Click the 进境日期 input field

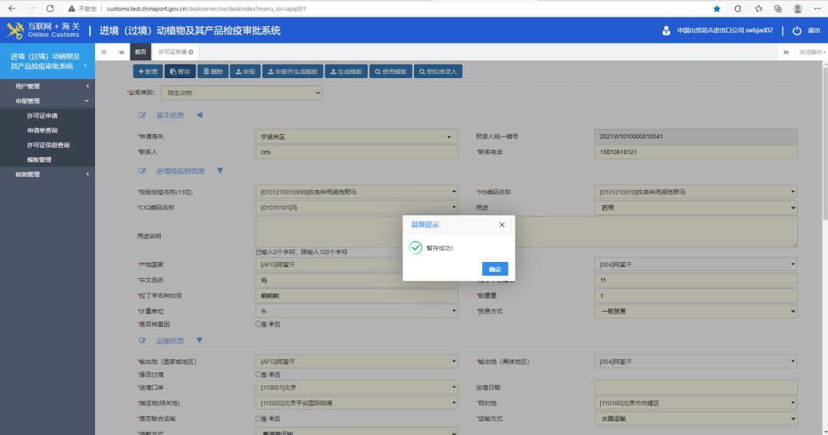click(695, 388)
